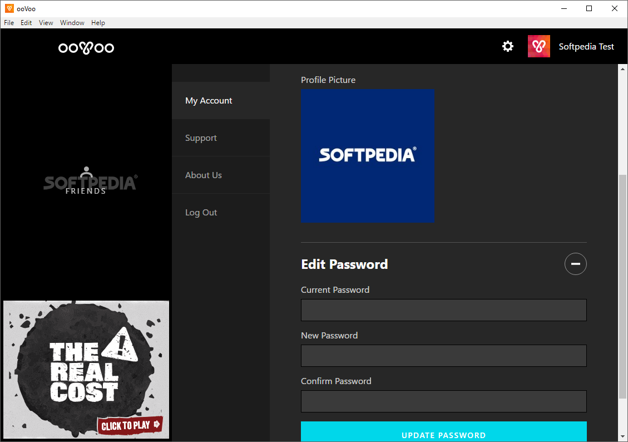Click the ooVoo title bar app icon
This screenshot has height=442, width=628.
9,8
